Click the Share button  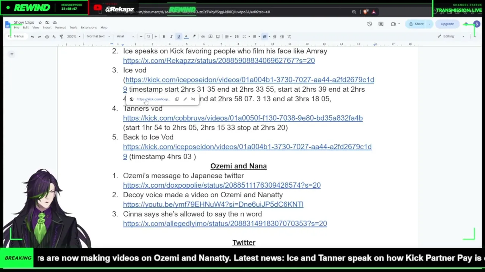pyautogui.click(x=416, y=24)
